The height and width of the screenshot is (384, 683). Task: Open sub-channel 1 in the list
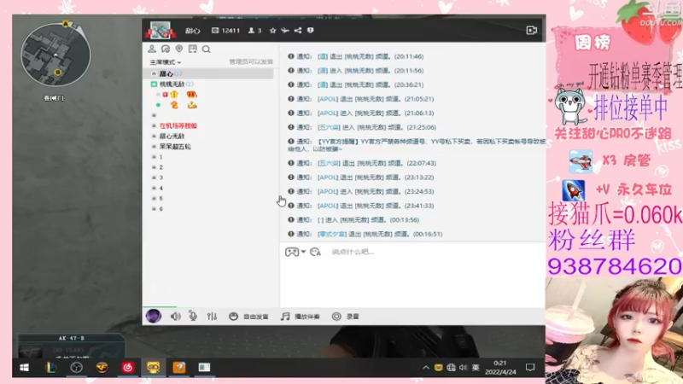pyautogui.click(x=161, y=157)
